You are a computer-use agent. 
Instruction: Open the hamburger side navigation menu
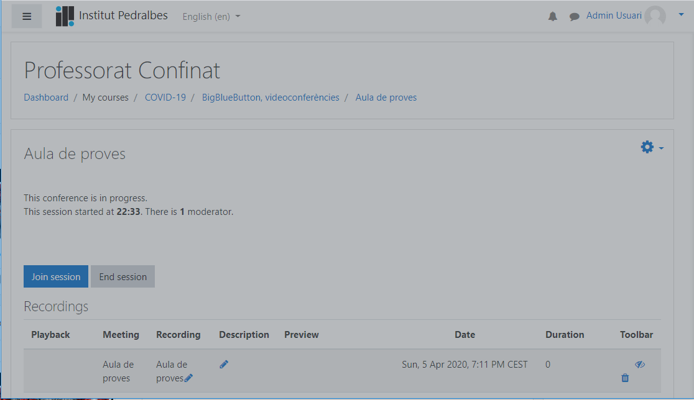click(27, 16)
